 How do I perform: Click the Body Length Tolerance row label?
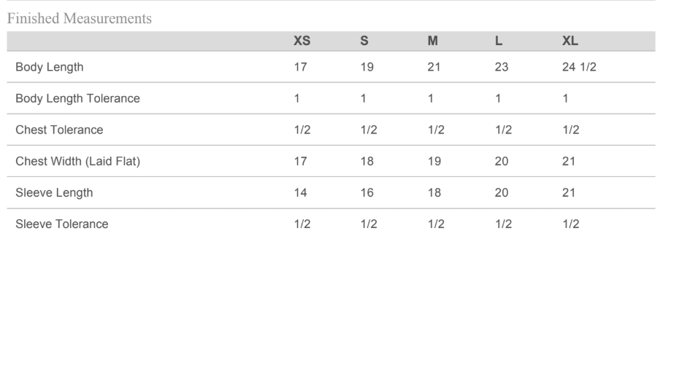pyautogui.click(x=77, y=98)
